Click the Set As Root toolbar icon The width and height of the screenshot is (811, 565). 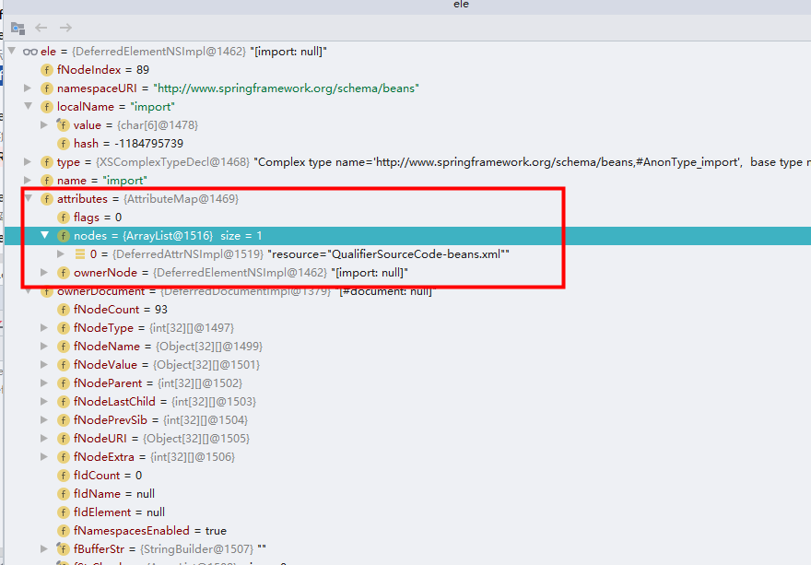point(18,29)
